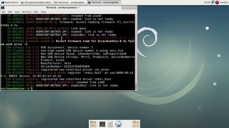Click the timestamp '159.117423'
This screenshot has height=128, width=229.
14,47
